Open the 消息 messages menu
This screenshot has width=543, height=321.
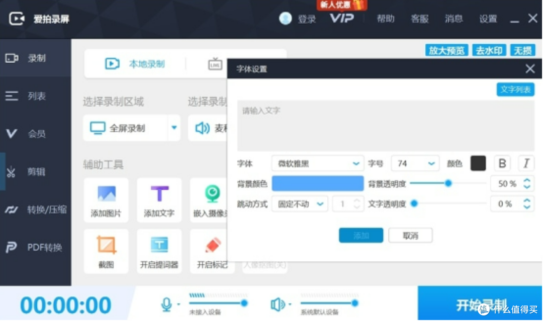[454, 19]
